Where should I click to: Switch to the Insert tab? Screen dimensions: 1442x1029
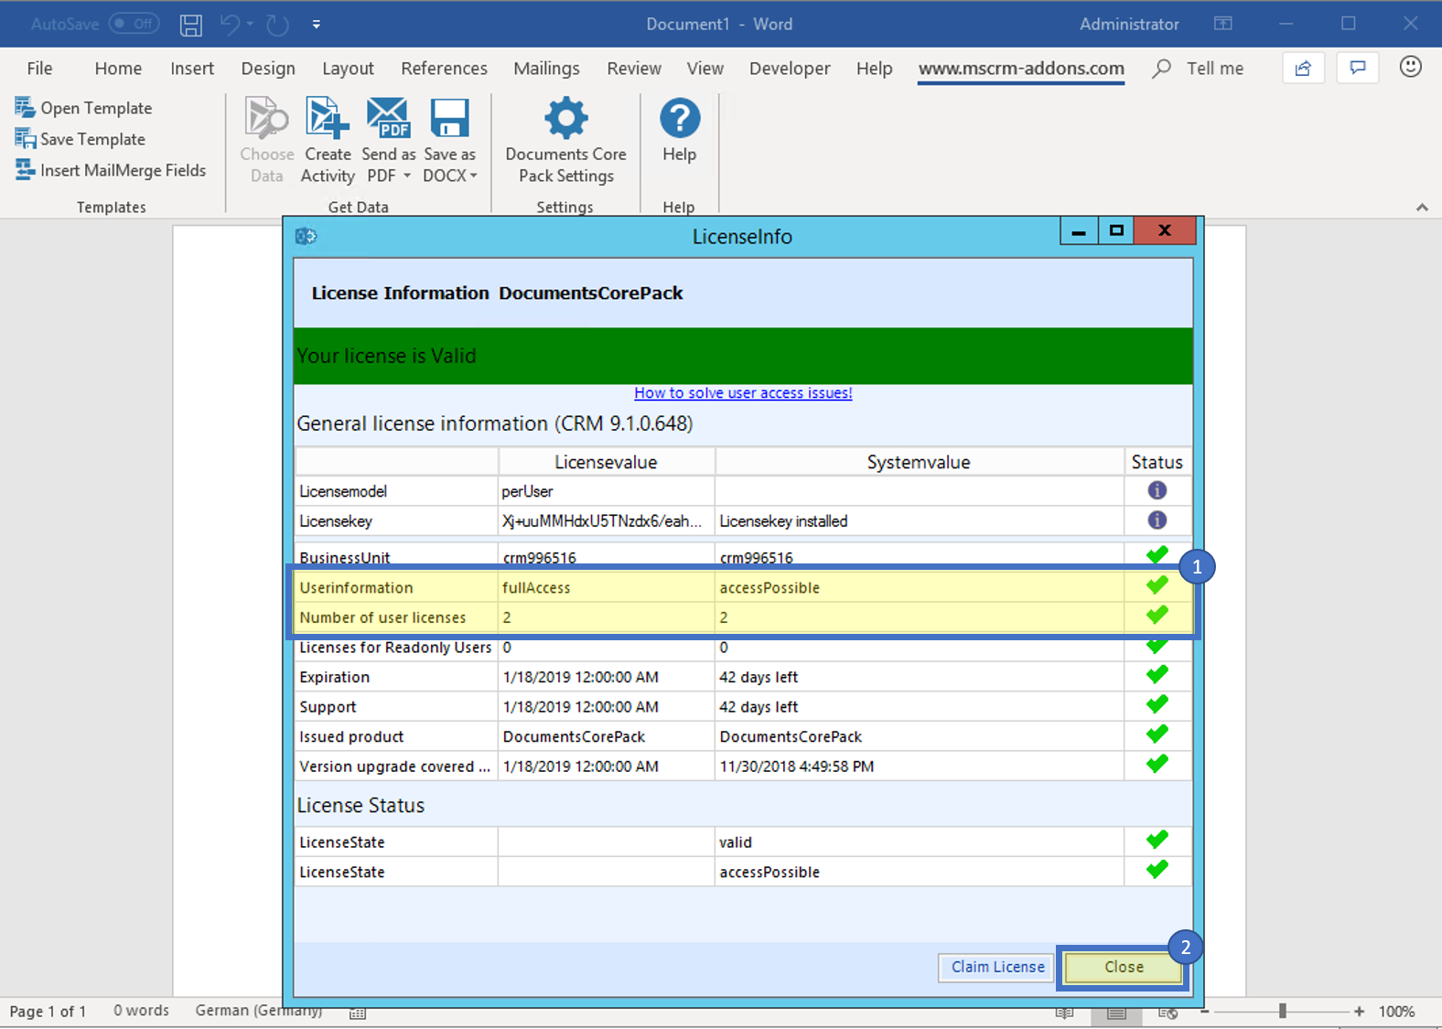(x=192, y=69)
